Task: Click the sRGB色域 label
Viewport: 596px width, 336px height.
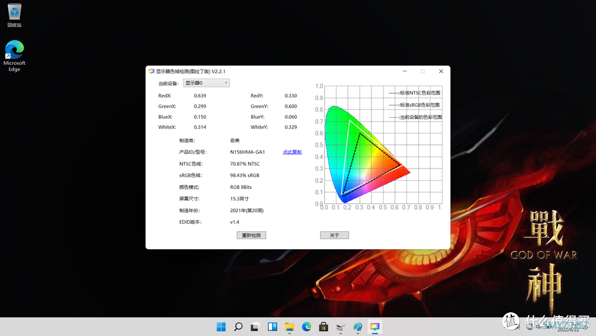Action: [191, 175]
